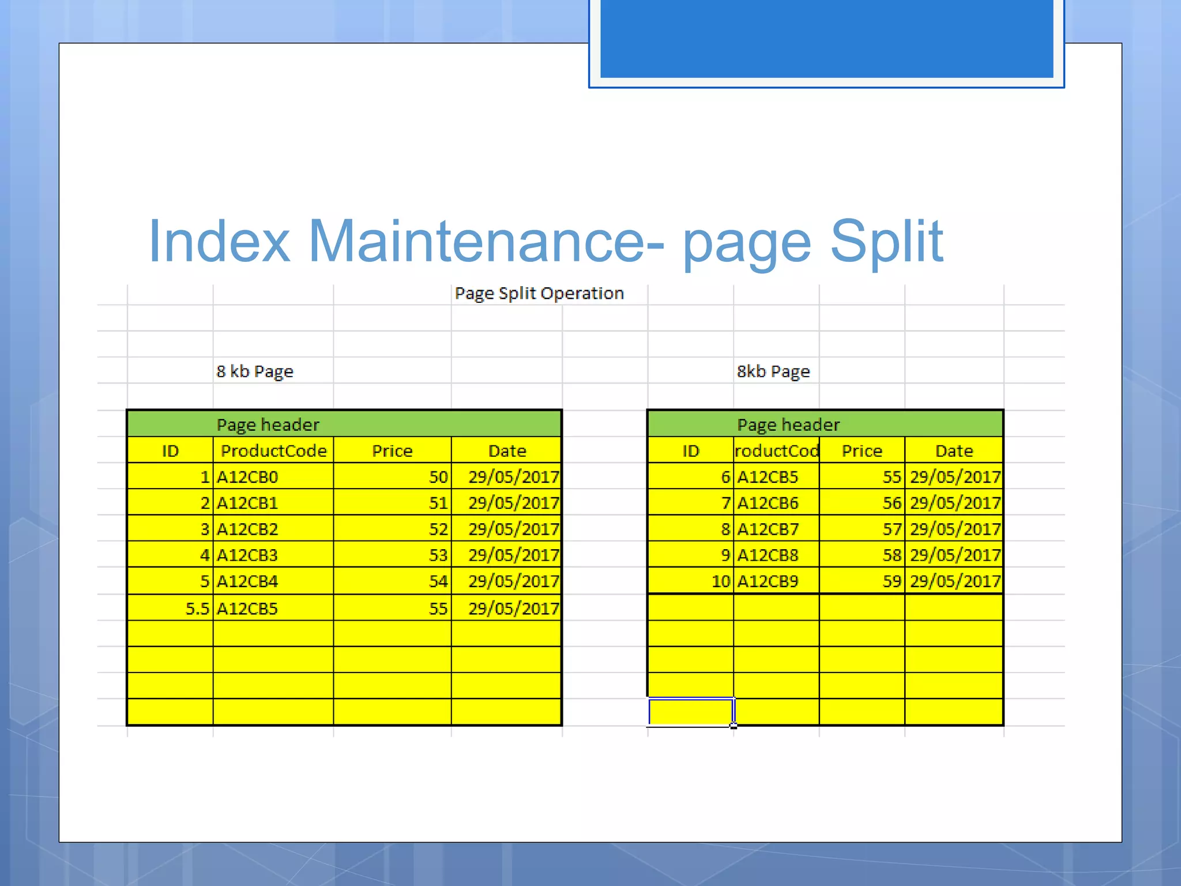
Task: Click the 'ID' header of the right table
Action: pyautogui.click(x=691, y=450)
